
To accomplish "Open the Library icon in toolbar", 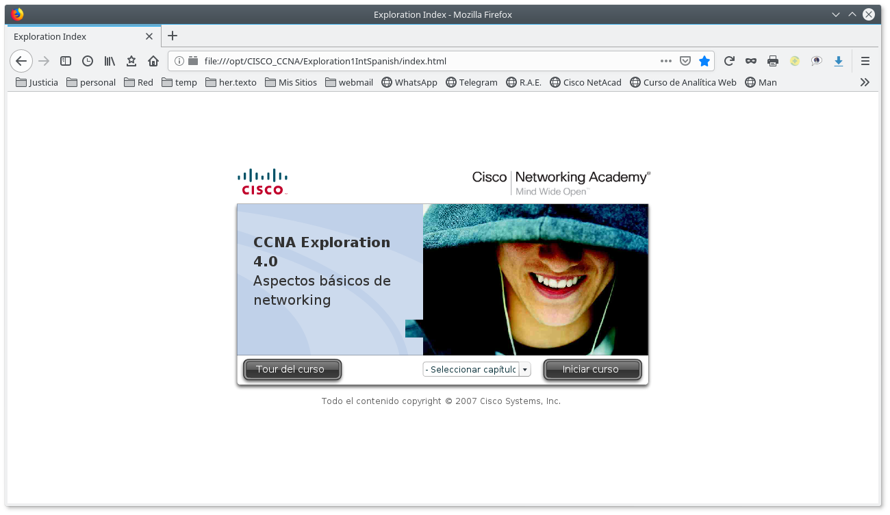I will click(110, 61).
